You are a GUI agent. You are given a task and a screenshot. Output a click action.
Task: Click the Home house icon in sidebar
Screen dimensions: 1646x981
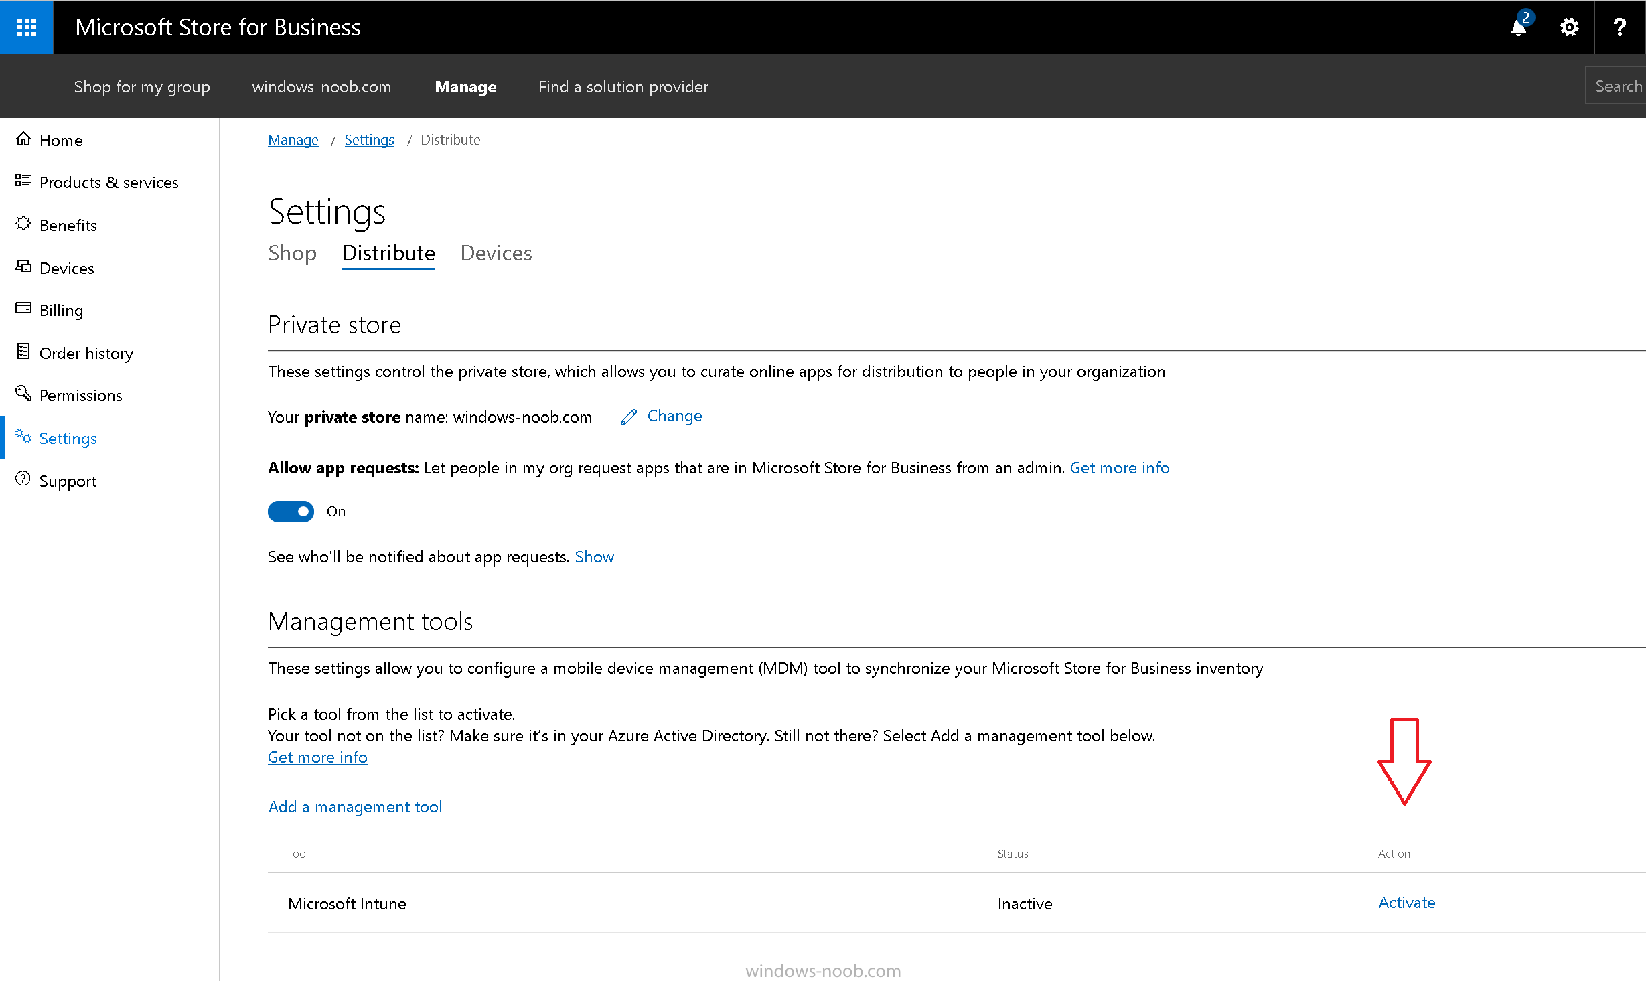click(23, 139)
